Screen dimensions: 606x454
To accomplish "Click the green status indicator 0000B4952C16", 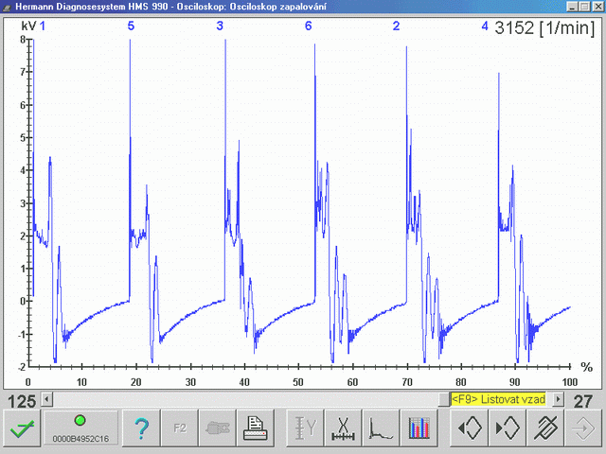I will 80,428.
